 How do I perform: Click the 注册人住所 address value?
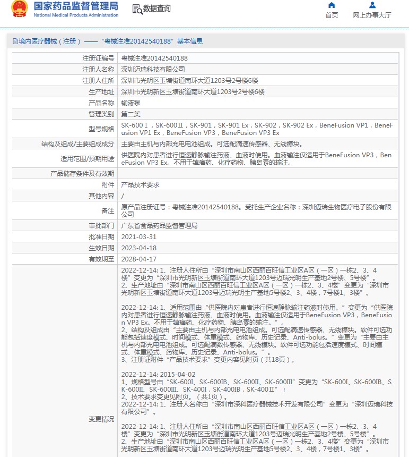(x=190, y=81)
